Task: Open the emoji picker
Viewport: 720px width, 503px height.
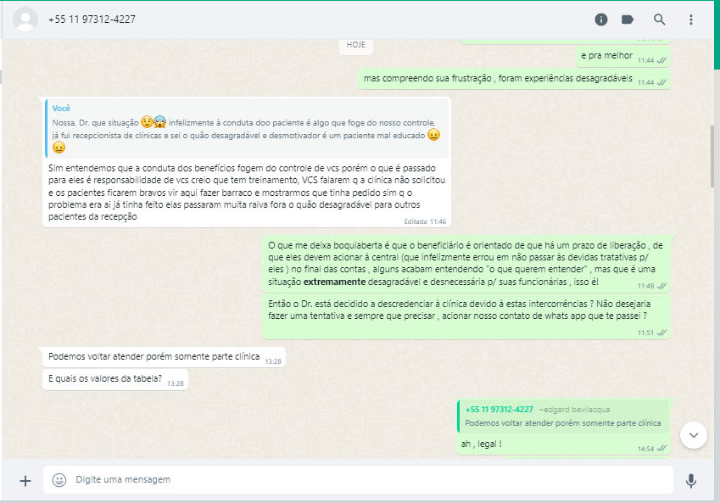Action: [59, 479]
